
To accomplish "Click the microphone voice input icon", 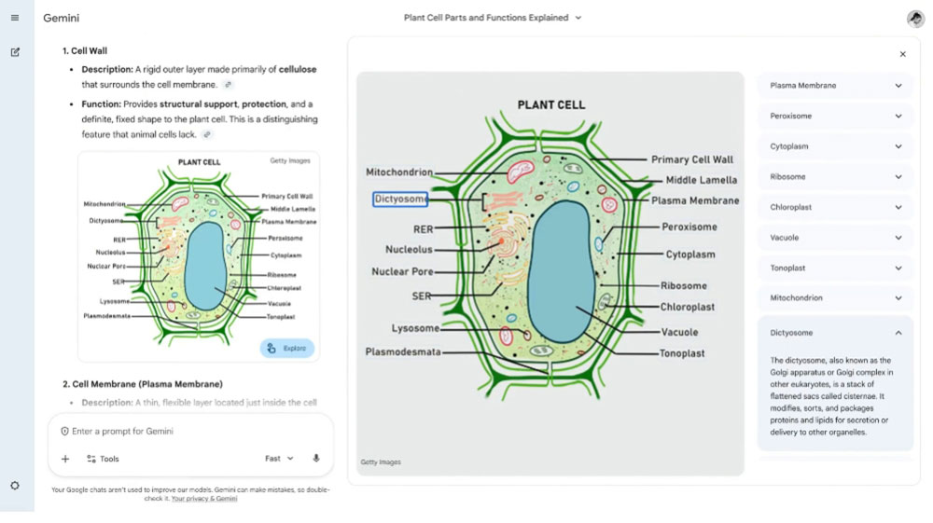I will pos(316,459).
